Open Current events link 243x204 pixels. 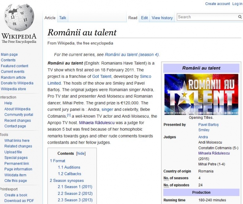click(13, 71)
